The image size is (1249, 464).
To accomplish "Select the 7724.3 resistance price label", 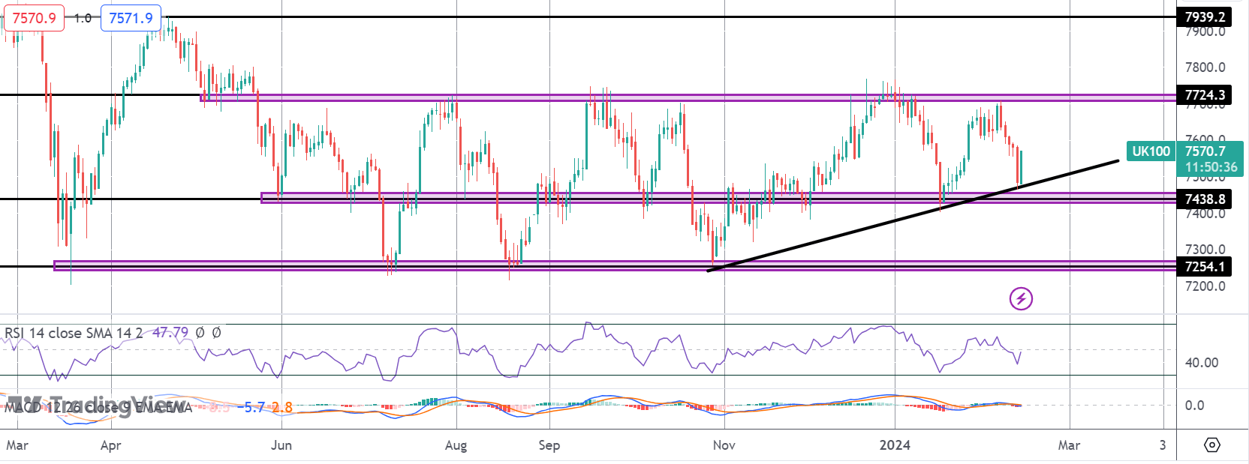I will click(1205, 94).
